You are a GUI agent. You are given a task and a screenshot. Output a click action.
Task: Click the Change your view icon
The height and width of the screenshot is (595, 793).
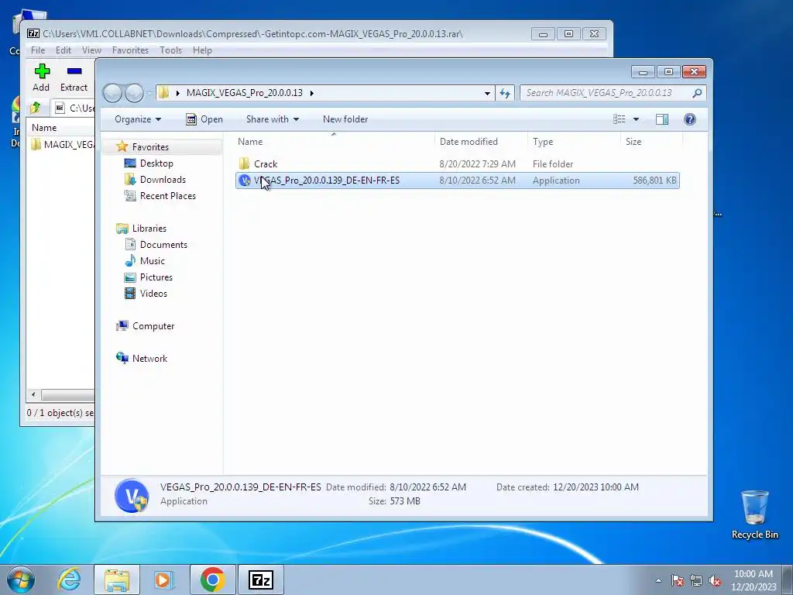(620, 119)
